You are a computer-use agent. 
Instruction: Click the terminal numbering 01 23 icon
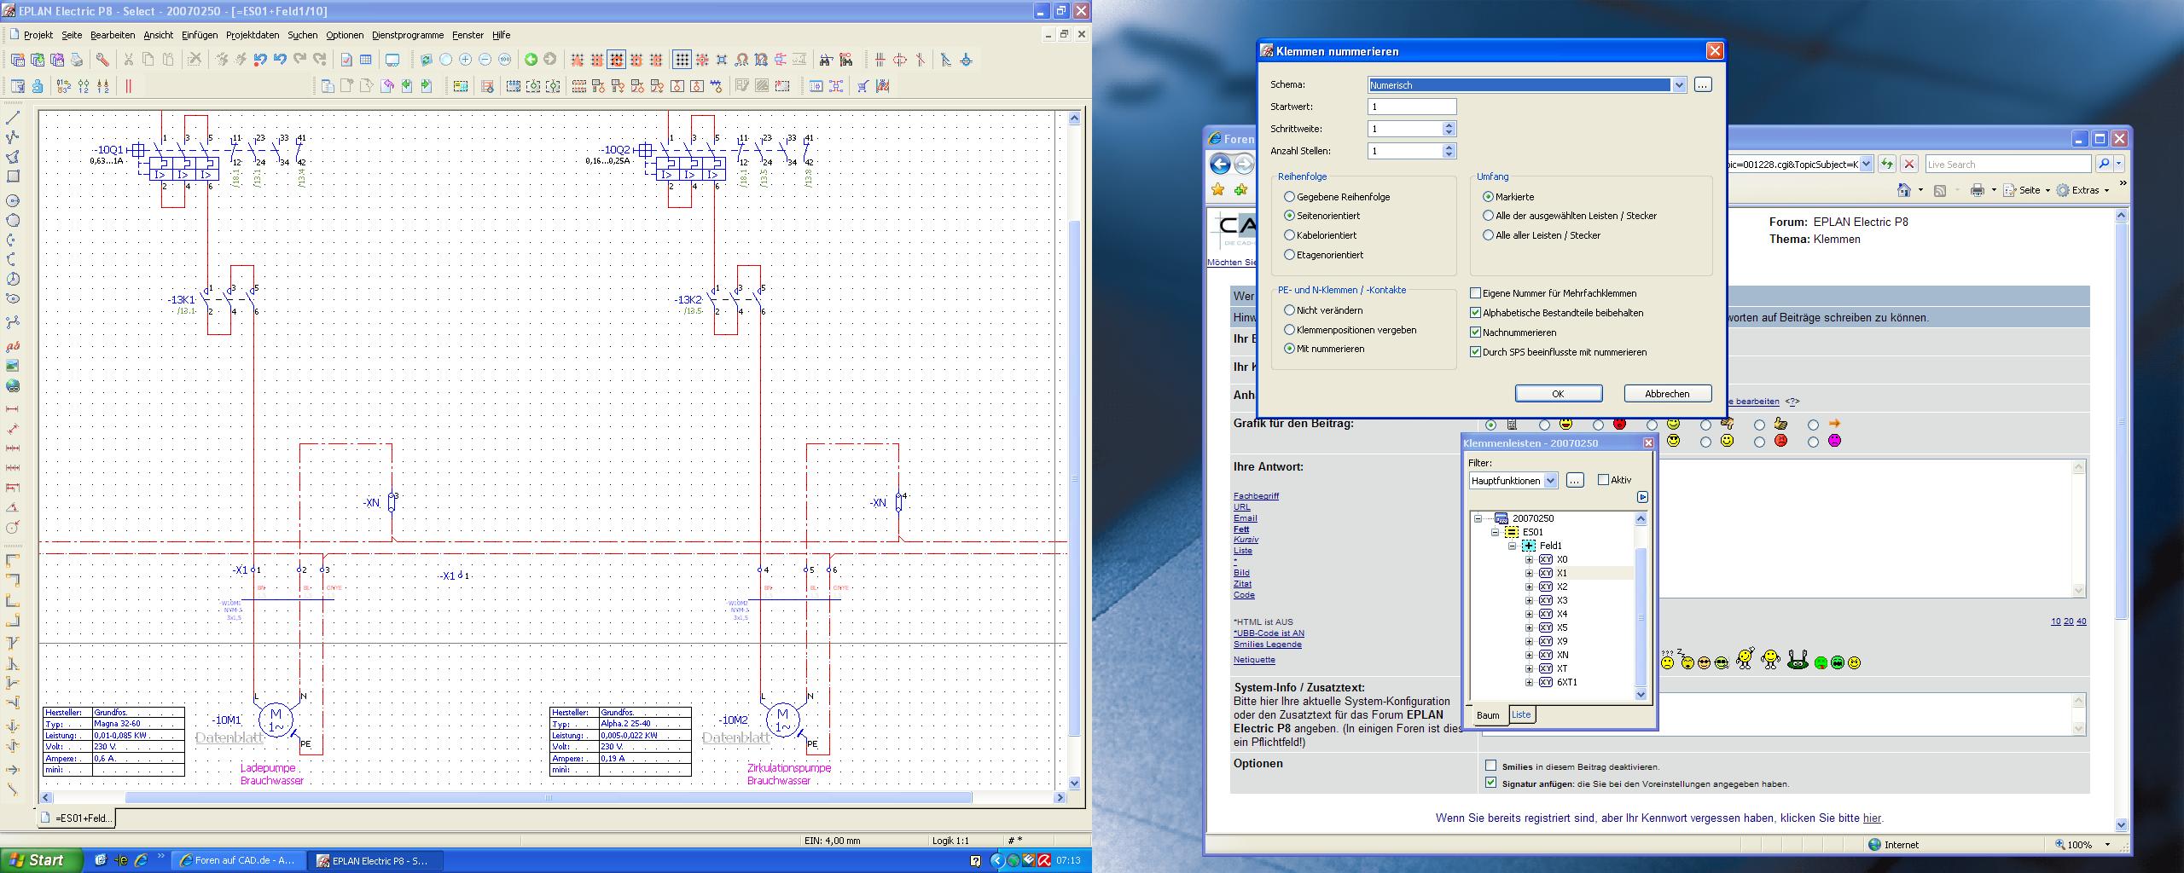(63, 86)
